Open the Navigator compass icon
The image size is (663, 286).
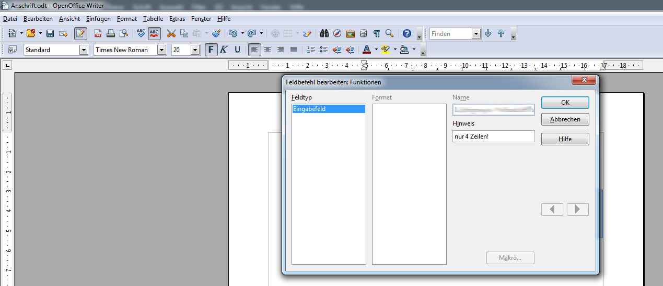pyautogui.click(x=337, y=33)
